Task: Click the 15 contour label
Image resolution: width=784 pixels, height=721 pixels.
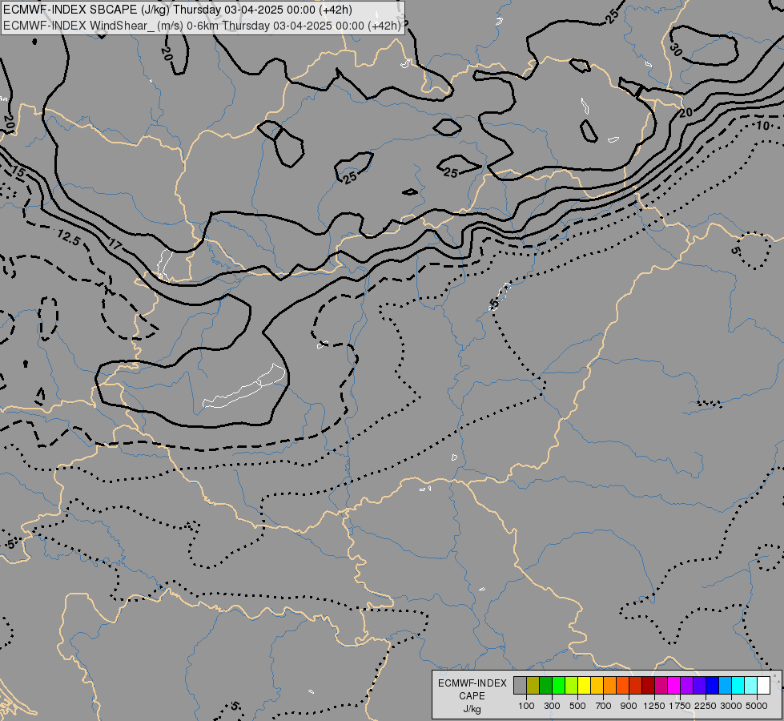Action: click(18, 172)
